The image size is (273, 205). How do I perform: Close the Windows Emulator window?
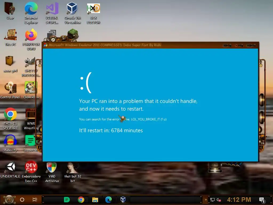251,45
